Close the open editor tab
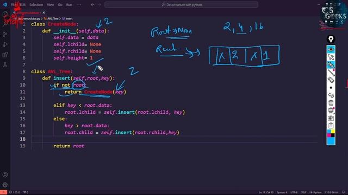Screen dimensions: 348x195 coord(43,12)
